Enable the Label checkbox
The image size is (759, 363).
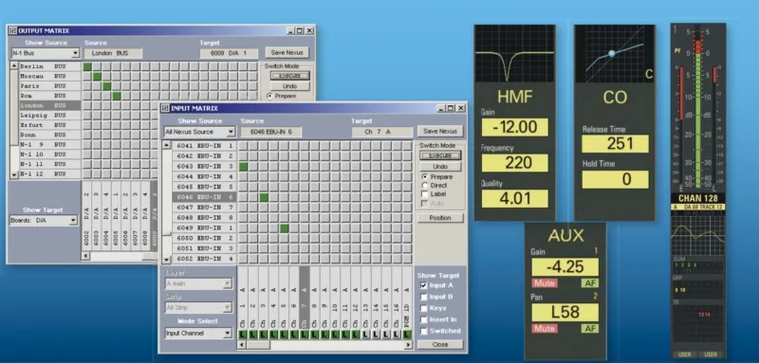click(425, 194)
